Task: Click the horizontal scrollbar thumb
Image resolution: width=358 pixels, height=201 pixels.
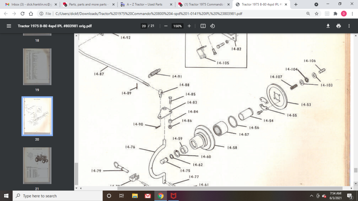Action: pos(230,188)
